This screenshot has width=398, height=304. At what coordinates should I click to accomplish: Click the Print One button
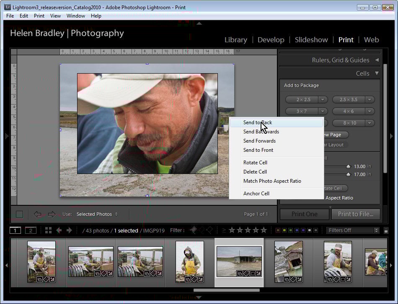305,214
